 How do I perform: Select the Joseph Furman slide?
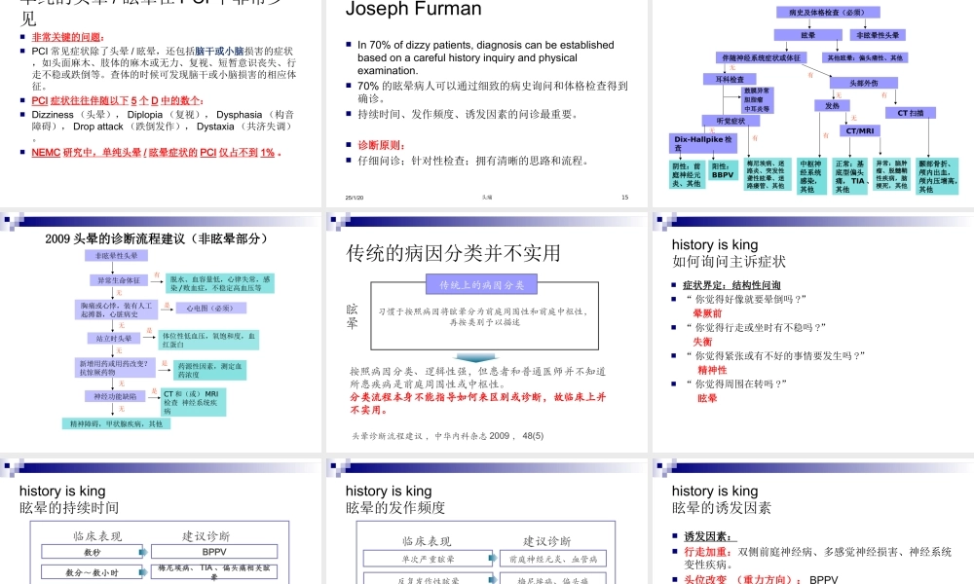[412, 10]
